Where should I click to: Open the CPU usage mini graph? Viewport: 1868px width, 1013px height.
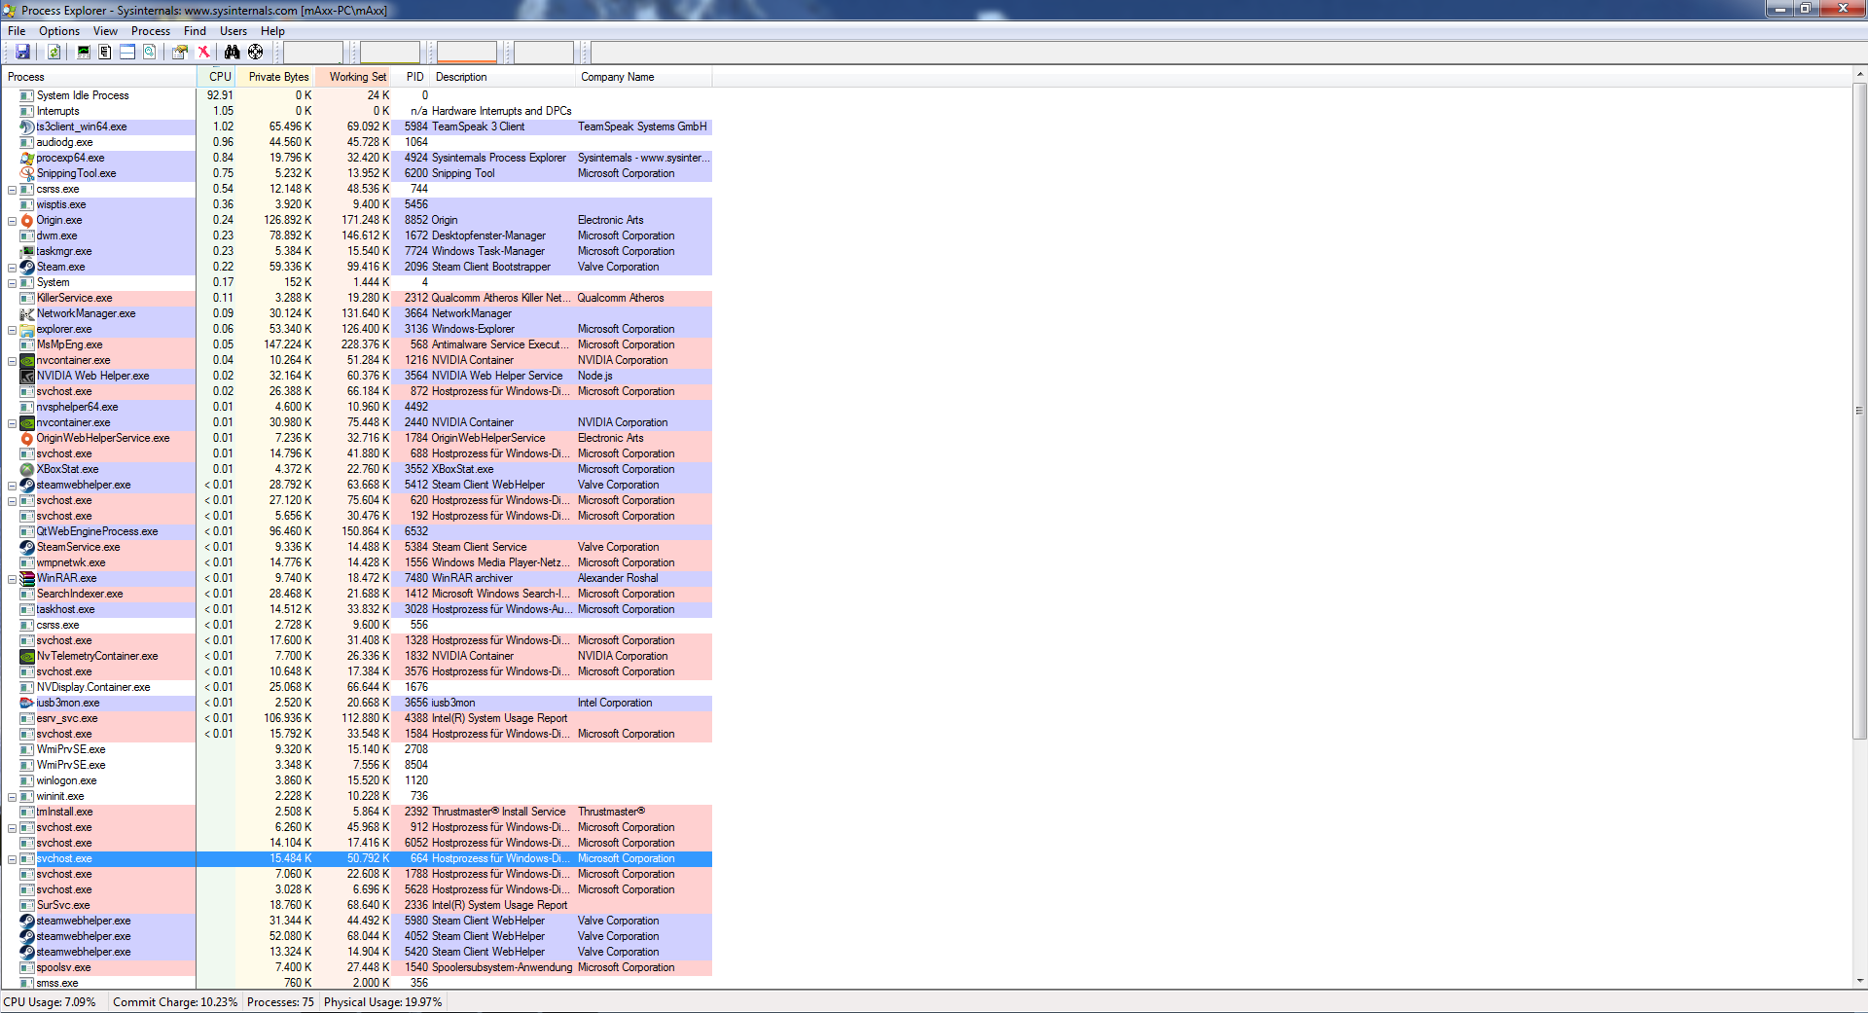point(313,53)
